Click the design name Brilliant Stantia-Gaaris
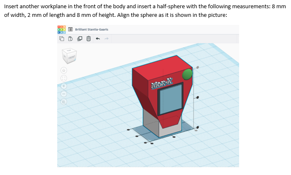The width and height of the screenshot is (291, 175). coord(91,30)
